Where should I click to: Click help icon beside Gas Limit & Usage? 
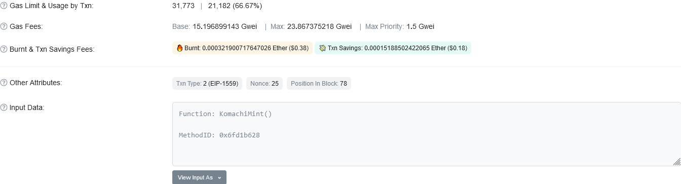[x=4, y=6]
